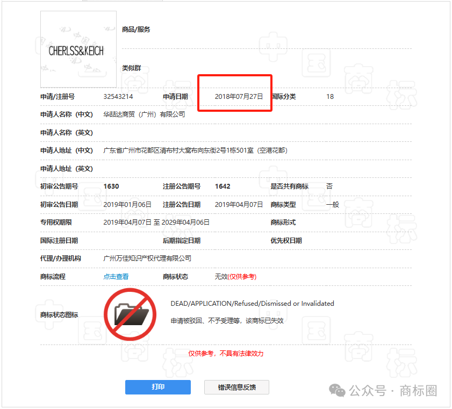Click the 国际注册日期 label

click(x=59, y=240)
